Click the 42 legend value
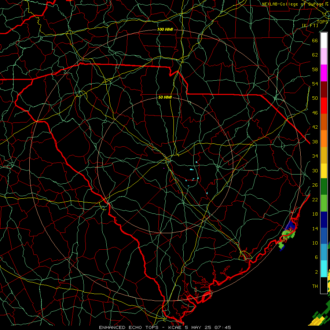Viewport: 330px width, 330px height. click(315, 127)
